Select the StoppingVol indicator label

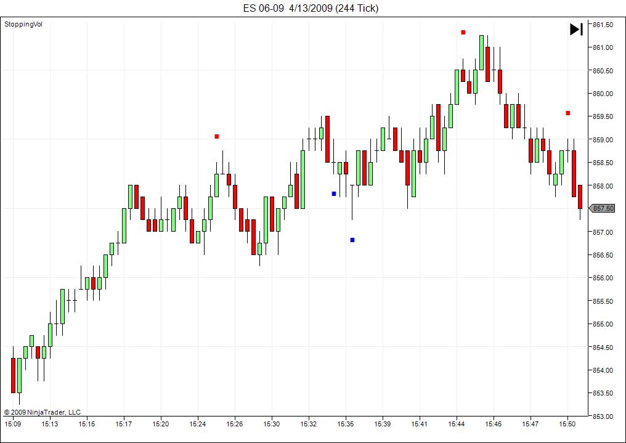23,25
